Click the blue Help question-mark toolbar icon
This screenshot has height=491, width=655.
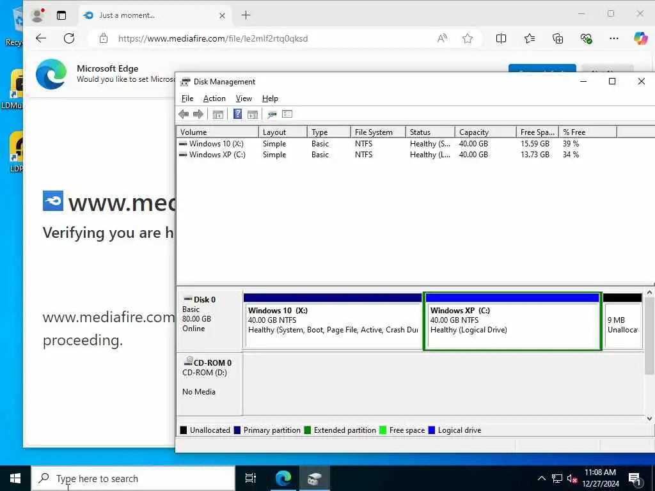click(237, 114)
